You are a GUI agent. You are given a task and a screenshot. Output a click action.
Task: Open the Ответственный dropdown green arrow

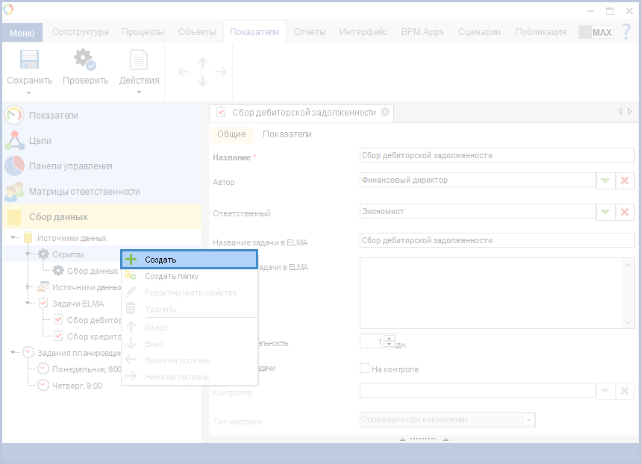pyautogui.click(x=604, y=212)
